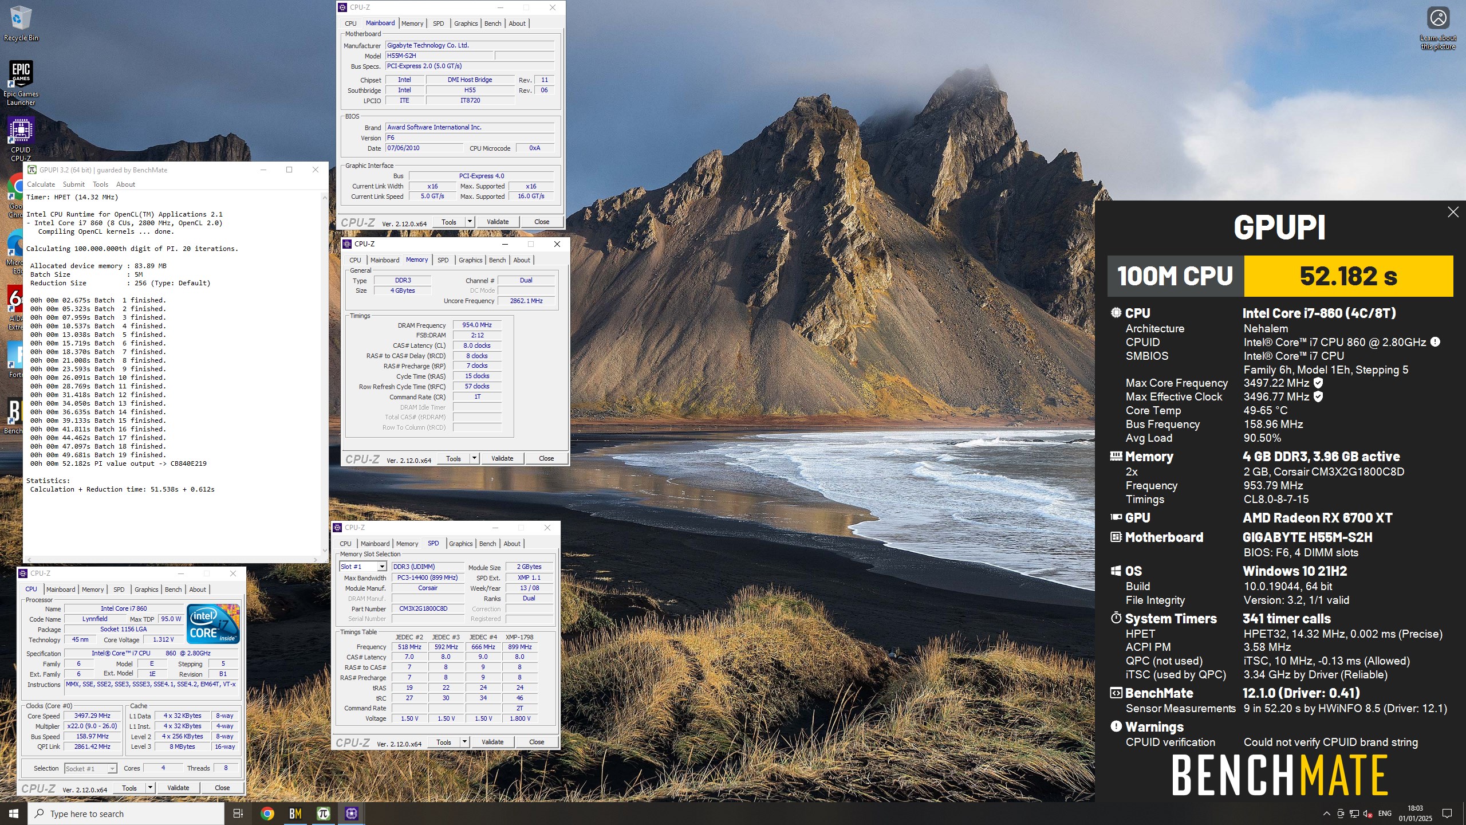Switch to Bench tab in Mainboard CPU-Z window

tap(492, 23)
